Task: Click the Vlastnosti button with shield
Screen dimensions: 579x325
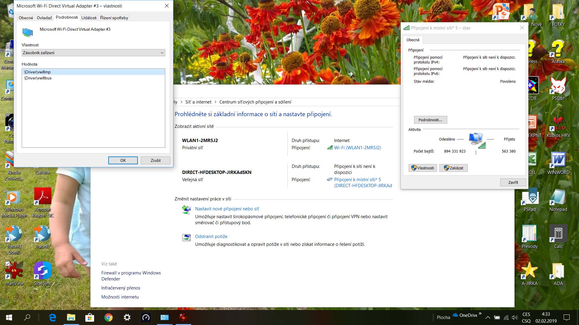Action: click(x=422, y=168)
